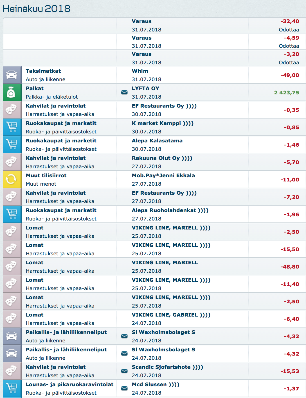Open the LYFTA OY salary payment

145,88
